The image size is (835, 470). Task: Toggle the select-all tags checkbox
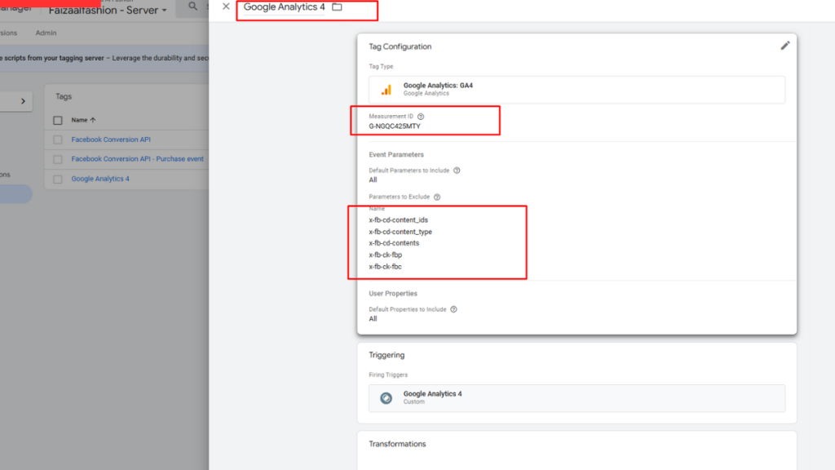[x=58, y=121]
